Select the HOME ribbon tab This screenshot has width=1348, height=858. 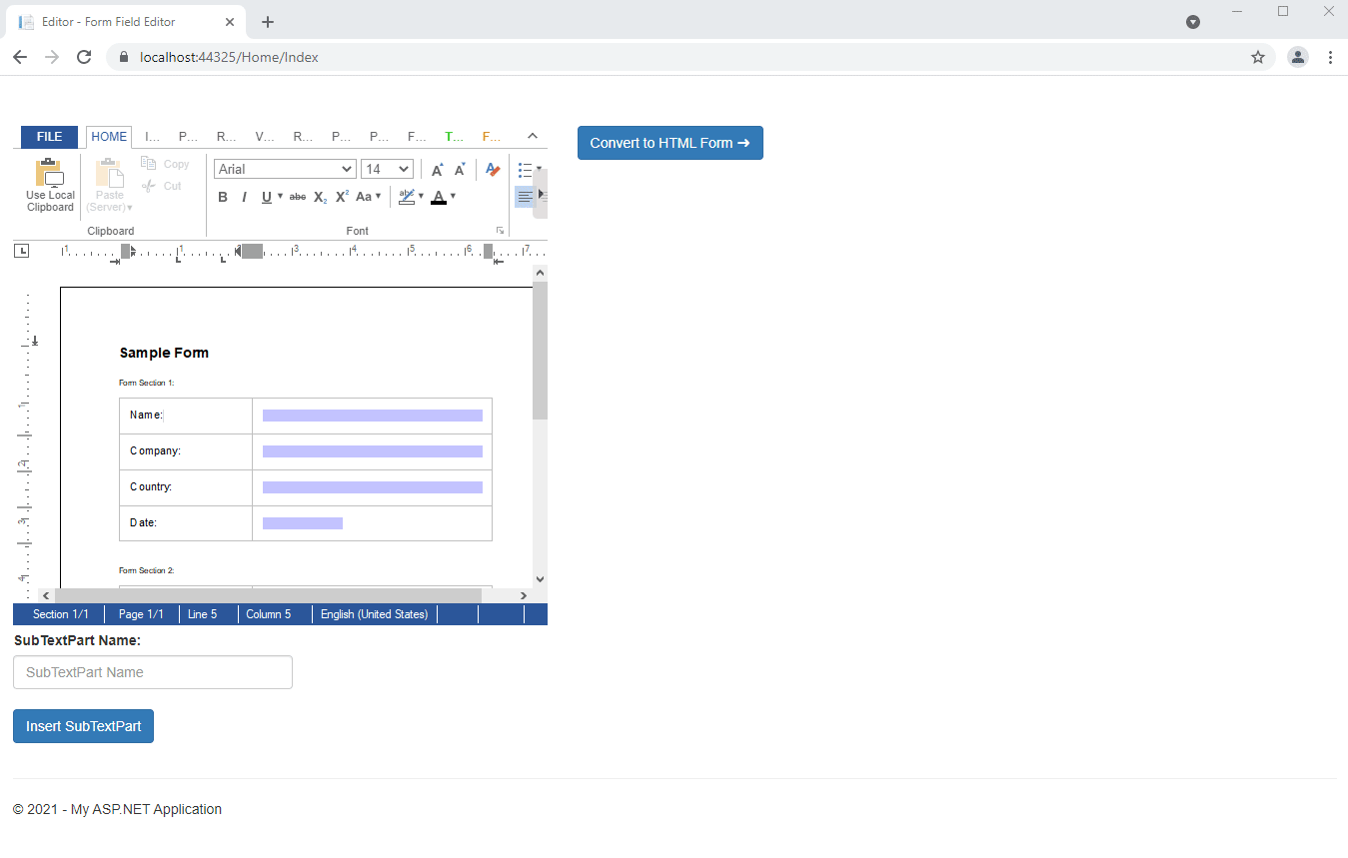tap(109, 137)
